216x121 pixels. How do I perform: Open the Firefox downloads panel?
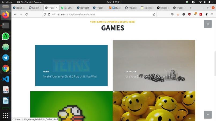point(178,14)
